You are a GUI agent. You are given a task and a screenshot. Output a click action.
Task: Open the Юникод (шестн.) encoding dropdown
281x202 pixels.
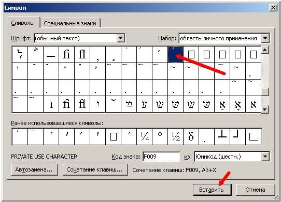point(265,157)
